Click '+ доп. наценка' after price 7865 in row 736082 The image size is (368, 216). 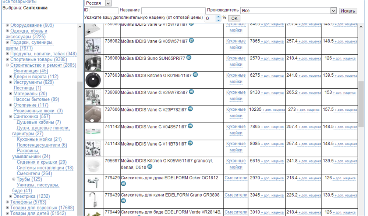pos(272,41)
